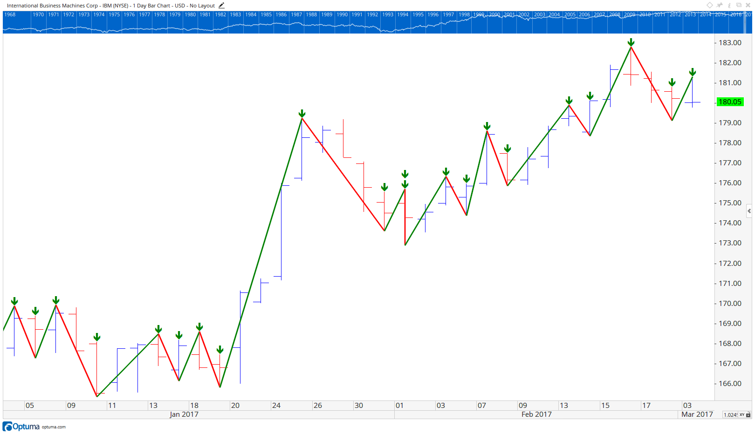Click the date label 15 on time axis
The width and height of the screenshot is (755, 434).
(x=605, y=406)
